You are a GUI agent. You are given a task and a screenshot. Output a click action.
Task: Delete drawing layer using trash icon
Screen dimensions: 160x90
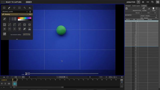30,12
